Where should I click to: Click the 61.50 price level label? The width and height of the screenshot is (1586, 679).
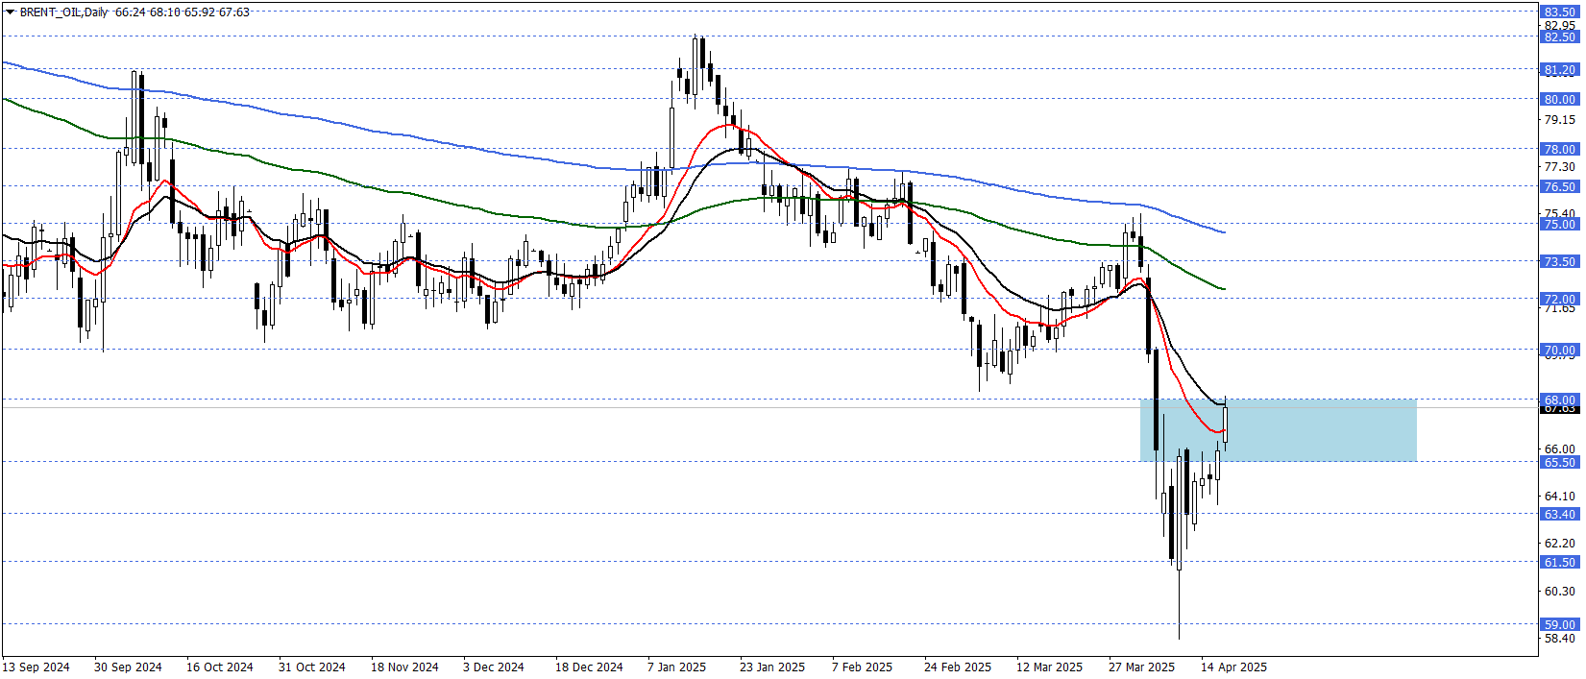pyautogui.click(x=1559, y=562)
